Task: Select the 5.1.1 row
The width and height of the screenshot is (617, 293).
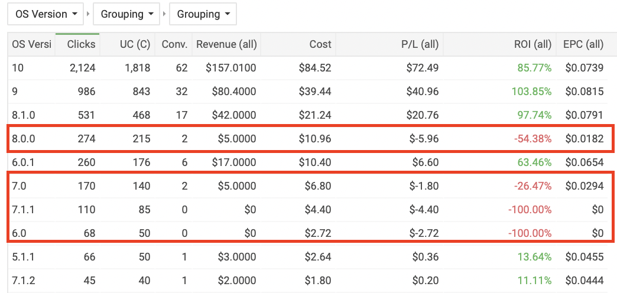Action: coord(308,256)
